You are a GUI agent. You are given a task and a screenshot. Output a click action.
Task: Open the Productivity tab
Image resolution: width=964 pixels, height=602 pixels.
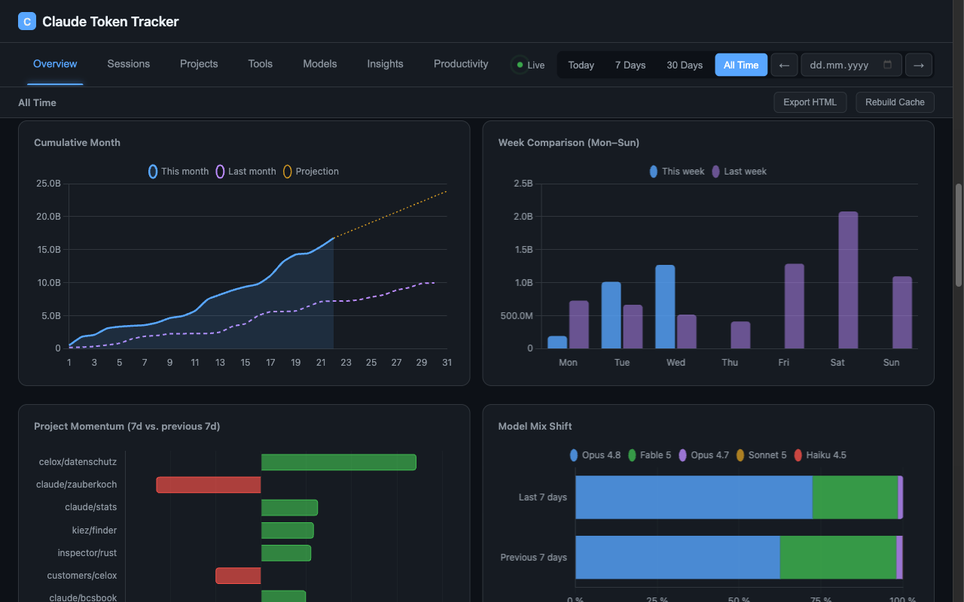pos(461,64)
